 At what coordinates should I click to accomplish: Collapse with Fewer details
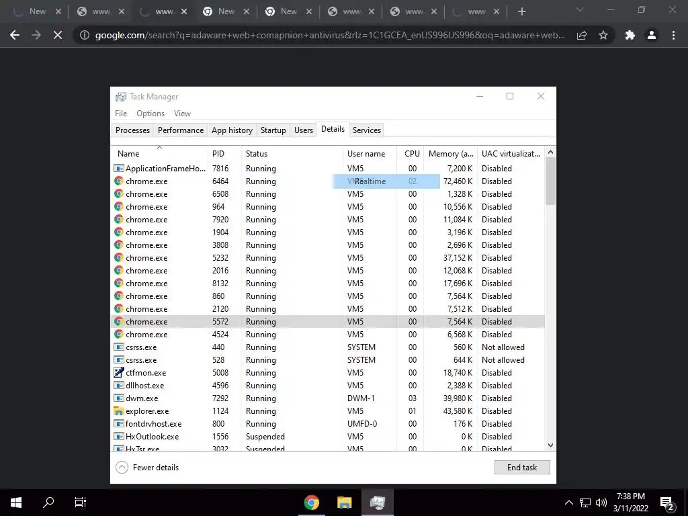point(147,468)
